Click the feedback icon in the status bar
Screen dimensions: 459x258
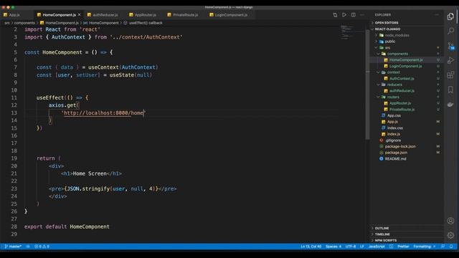coord(443,247)
